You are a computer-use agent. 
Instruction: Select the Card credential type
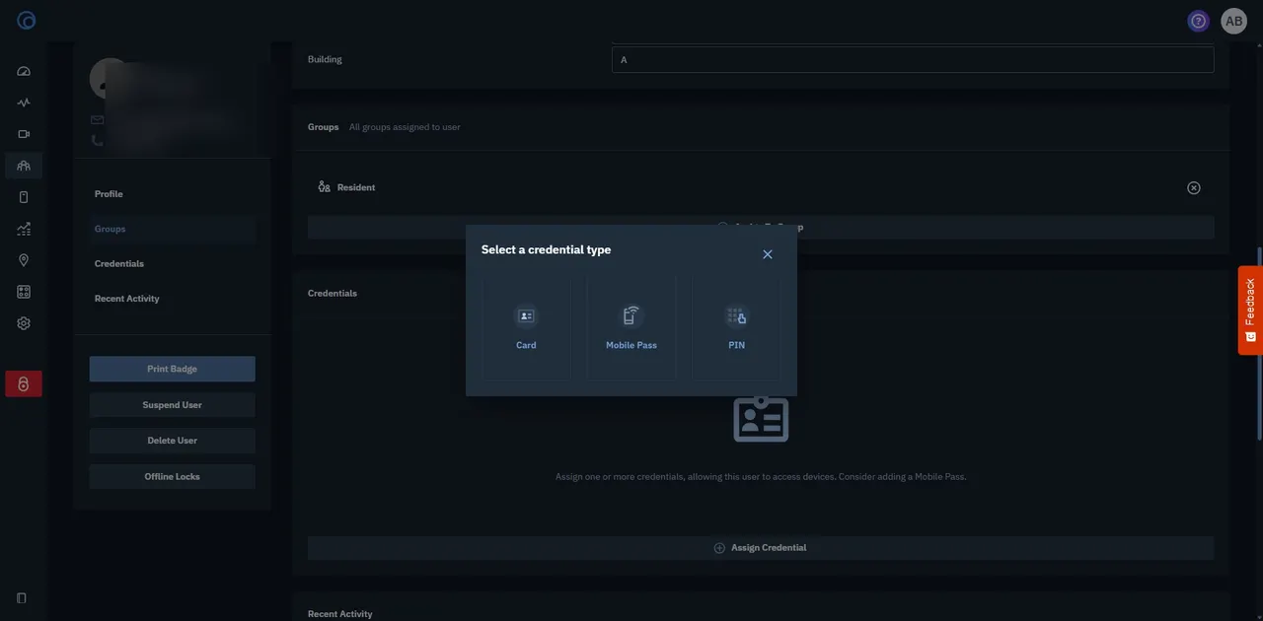pos(526,327)
